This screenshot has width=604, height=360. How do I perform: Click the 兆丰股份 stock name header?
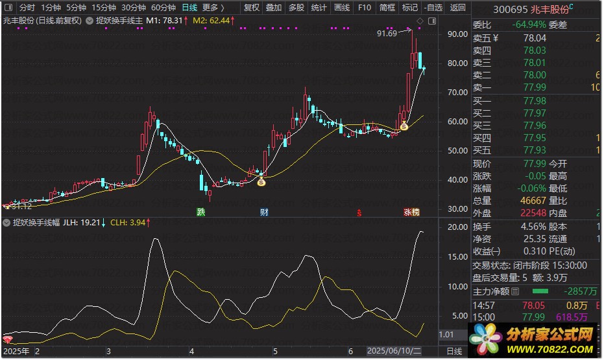coord(550,9)
